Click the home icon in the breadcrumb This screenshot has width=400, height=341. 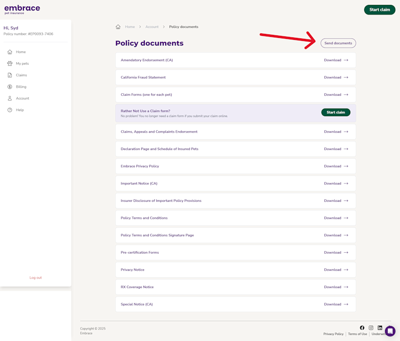pyautogui.click(x=117, y=26)
